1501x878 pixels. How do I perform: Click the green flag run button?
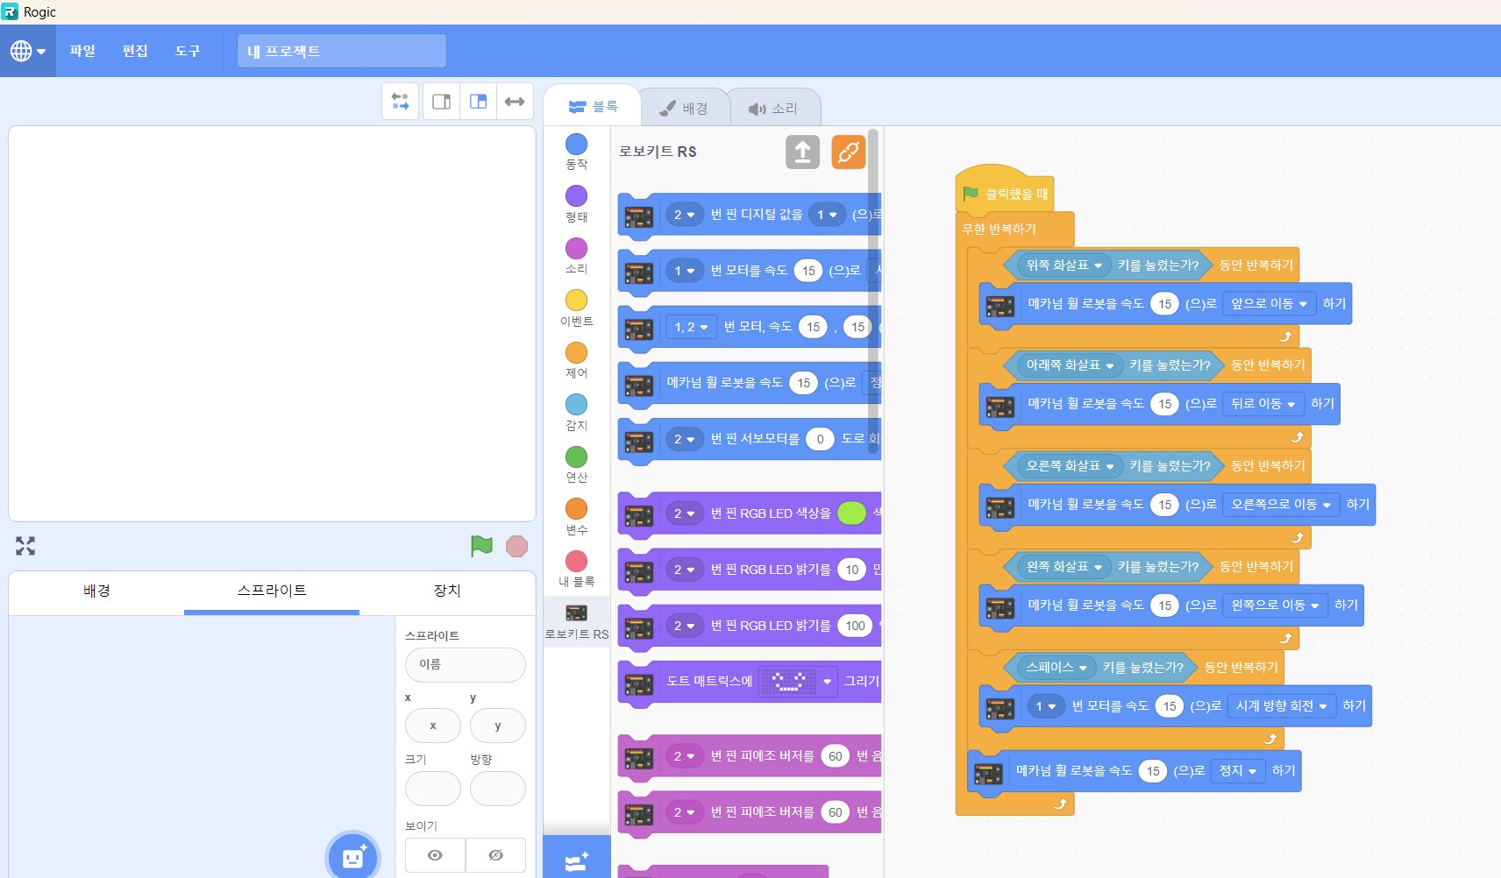point(481,546)
